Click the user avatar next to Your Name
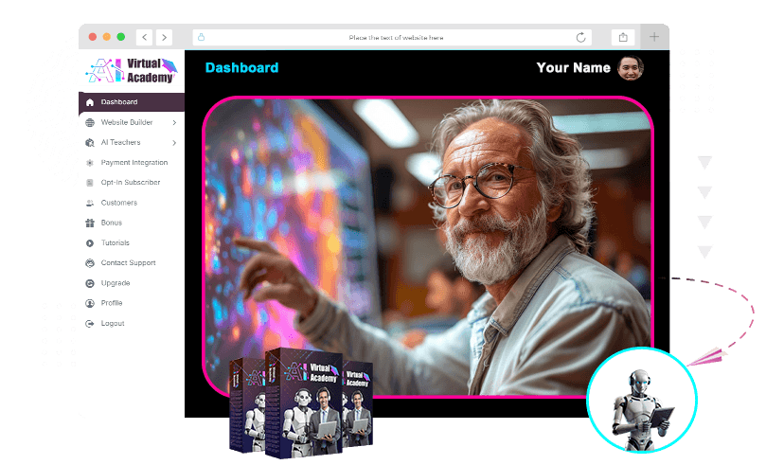Viewport: 766px width, 465px height. tap(631, 67)
